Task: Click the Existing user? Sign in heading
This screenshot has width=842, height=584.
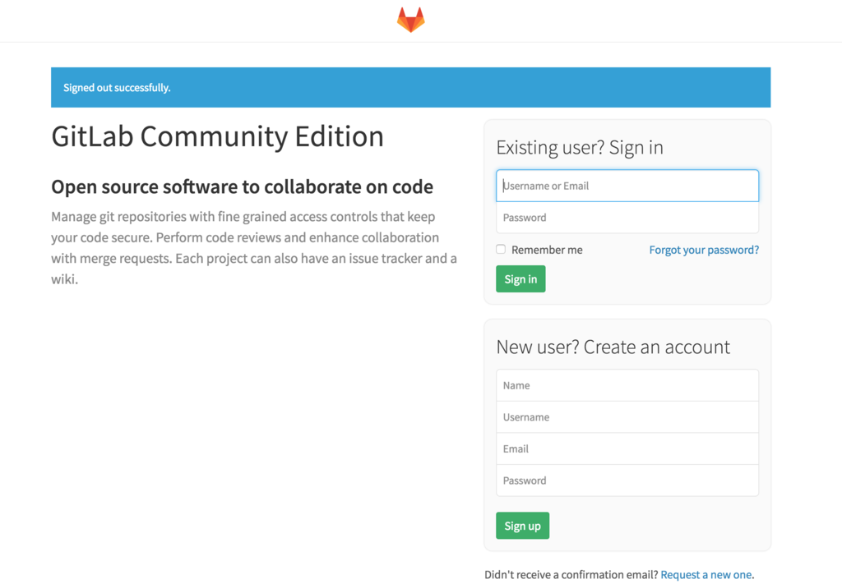Action: [x=580, y=148]
